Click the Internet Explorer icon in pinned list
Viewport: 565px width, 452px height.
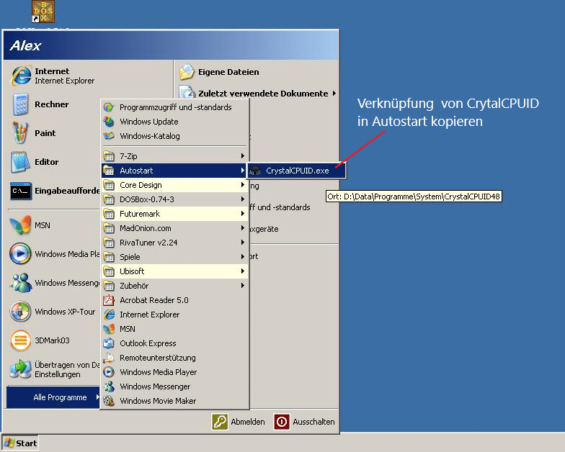(21, 76)
